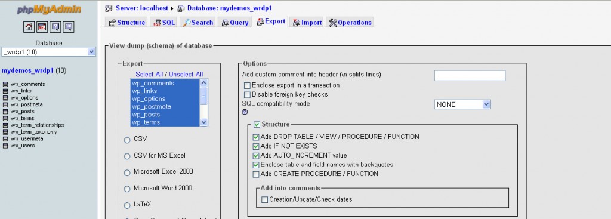Select the Export tab
The height and width of the screenshot is (219, 611).
click(270, 22)
